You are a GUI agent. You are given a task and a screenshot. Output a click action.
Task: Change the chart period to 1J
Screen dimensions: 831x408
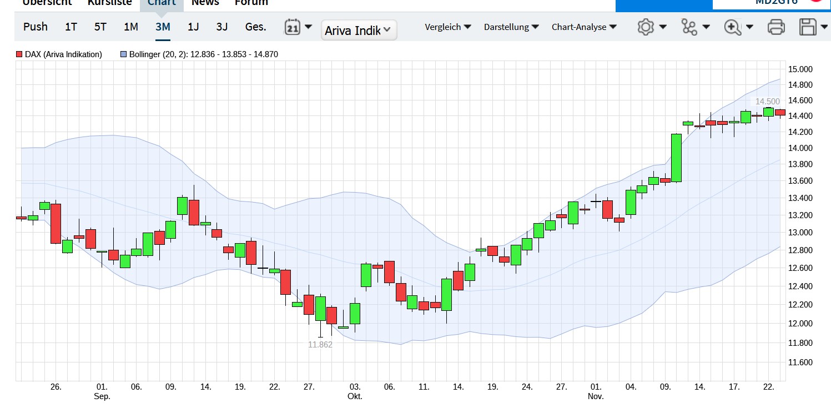pyautogui.click(x=193, y=27)
